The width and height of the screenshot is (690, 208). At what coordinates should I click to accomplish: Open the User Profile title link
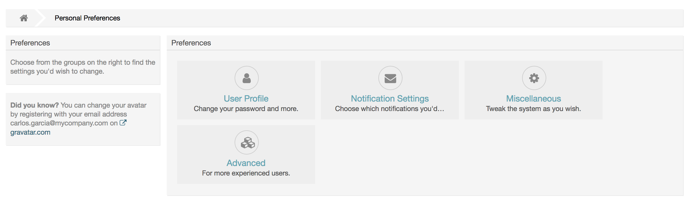point(246,99)
